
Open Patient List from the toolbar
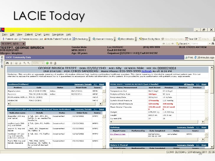10,39
